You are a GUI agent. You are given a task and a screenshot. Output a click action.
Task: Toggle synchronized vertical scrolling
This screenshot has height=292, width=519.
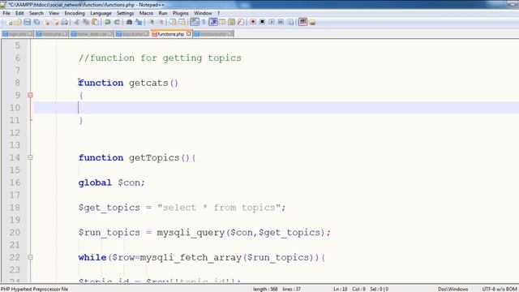tap(173, 22)
